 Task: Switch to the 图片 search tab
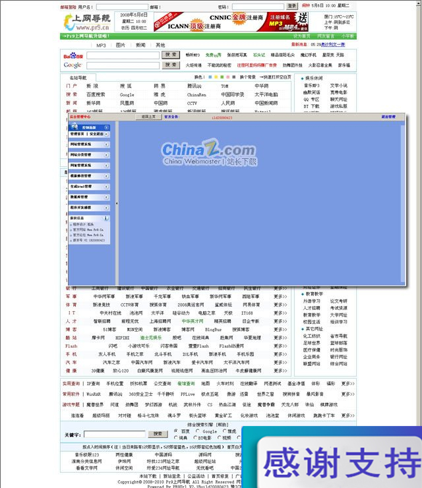coord(121,45)
